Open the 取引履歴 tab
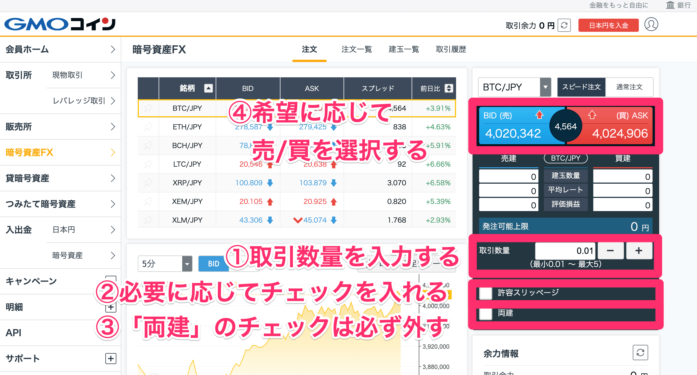The height and width of the screenshot is (375, 697). [450, 49]
